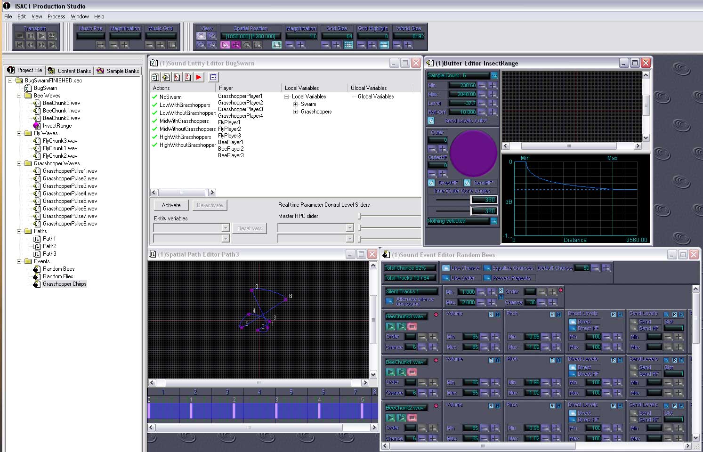Select Grasshopper Chirps event in the tree
The height and width of the screenshot is (452, 703).
[x=65, y=284]
